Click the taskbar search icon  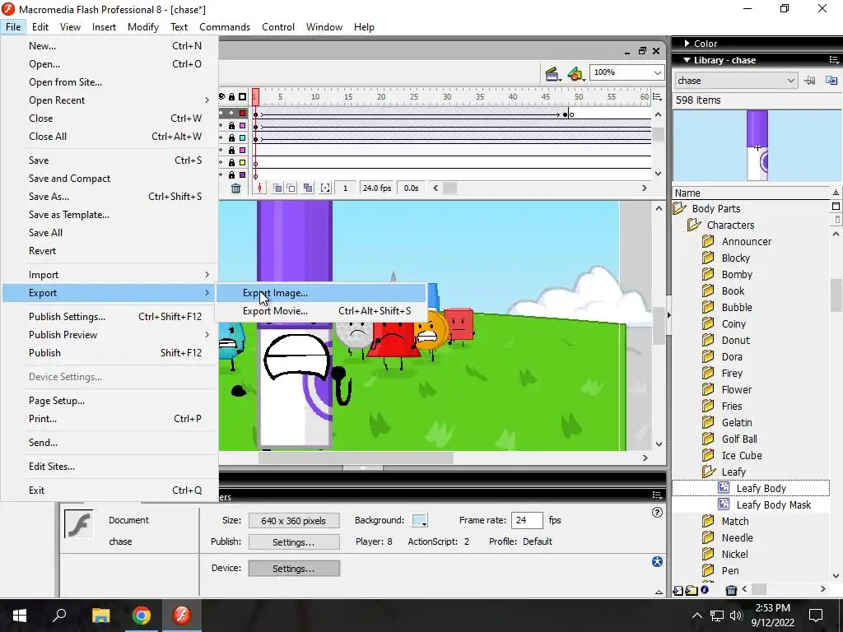(59, 616)
